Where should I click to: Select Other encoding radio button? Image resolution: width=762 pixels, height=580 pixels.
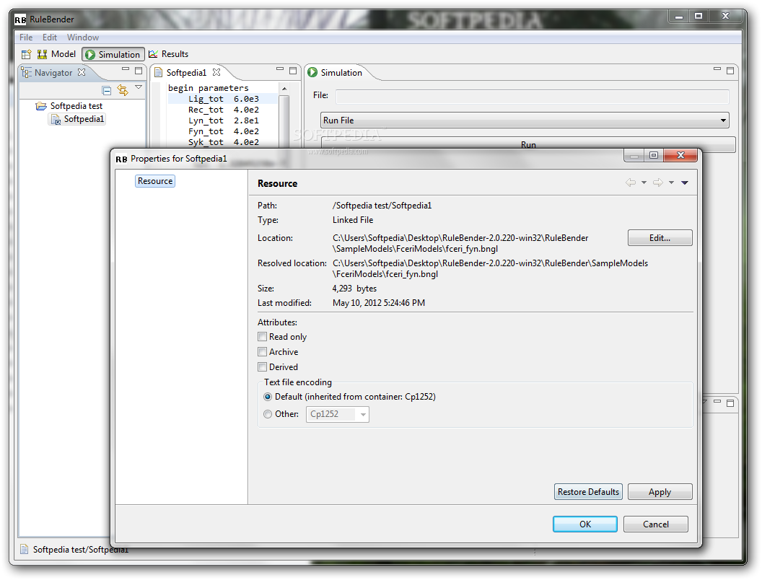(x=268, y=414)
